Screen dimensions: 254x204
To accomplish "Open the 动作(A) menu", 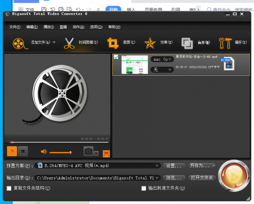I will coord(78,27).
